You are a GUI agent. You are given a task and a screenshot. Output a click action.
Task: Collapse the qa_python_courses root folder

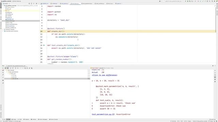point(3,6)
